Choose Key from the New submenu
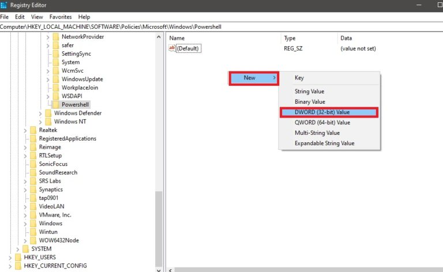 299,78
